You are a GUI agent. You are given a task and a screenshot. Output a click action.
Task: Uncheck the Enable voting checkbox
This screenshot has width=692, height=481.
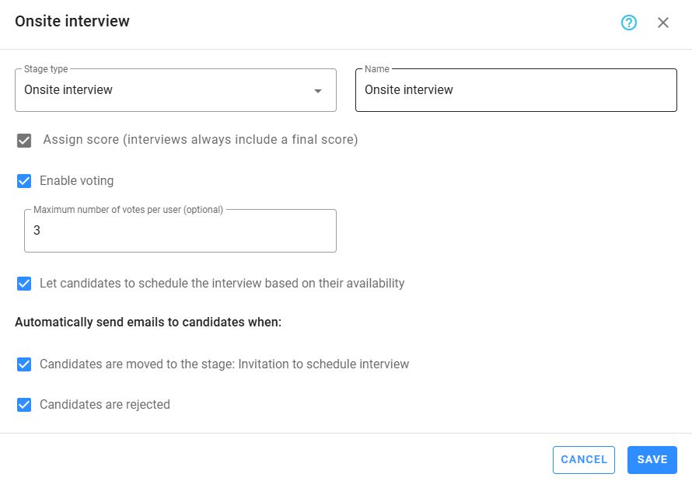[x=24, y=181]
